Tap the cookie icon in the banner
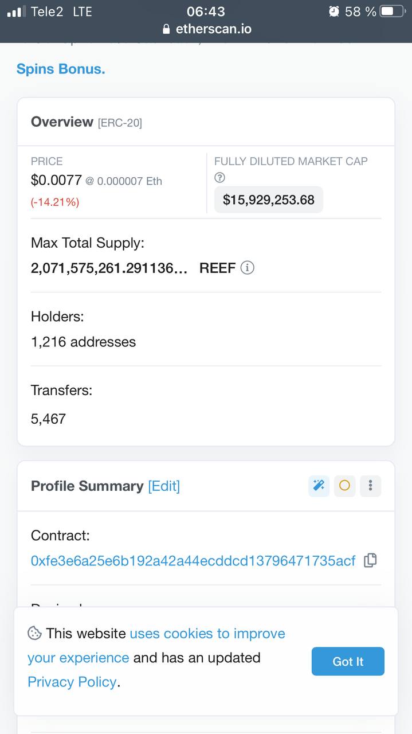This screenshot has width=412, height=734. 34,633
